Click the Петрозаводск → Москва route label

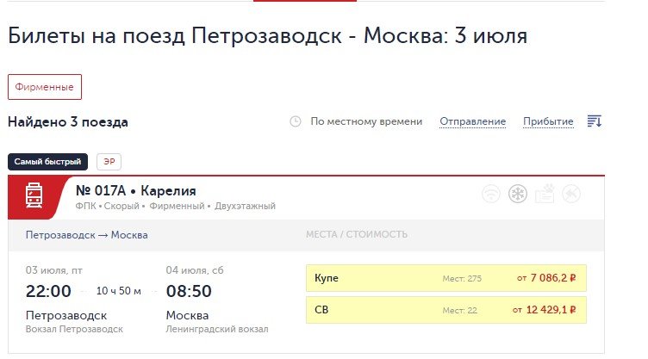(86, 235)
